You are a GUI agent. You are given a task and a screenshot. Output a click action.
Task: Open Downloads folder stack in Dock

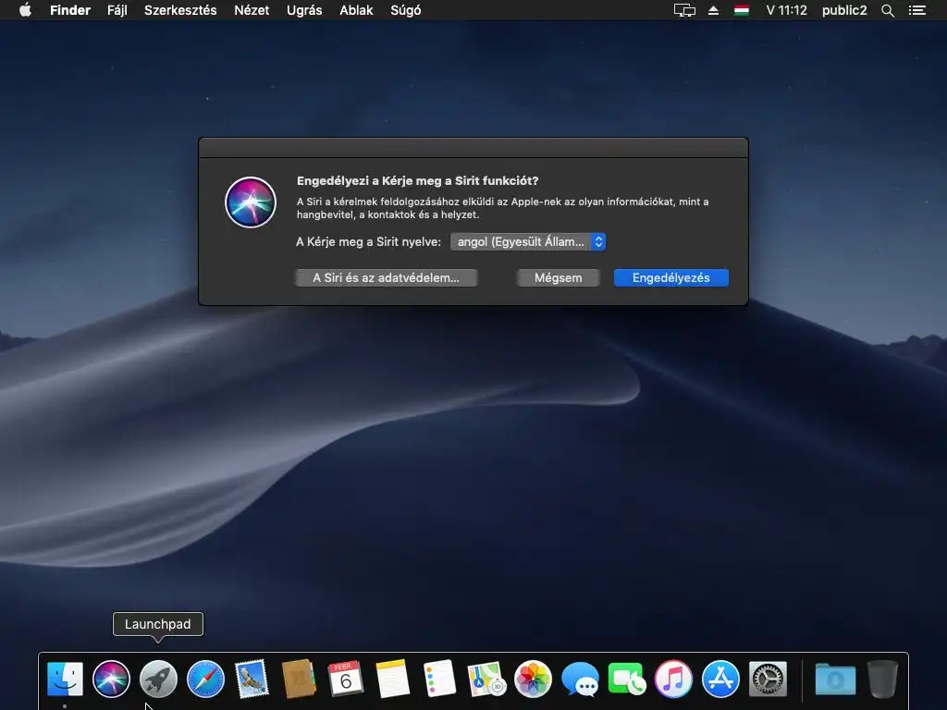pyautogui.click(x=835, y=679)
